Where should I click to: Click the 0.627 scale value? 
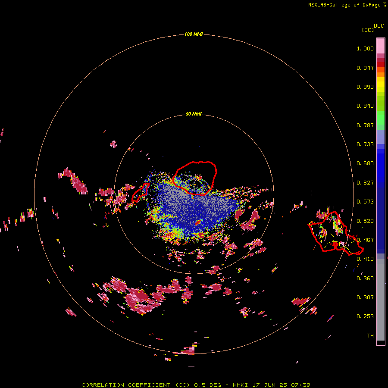click(x=365, y=183)
